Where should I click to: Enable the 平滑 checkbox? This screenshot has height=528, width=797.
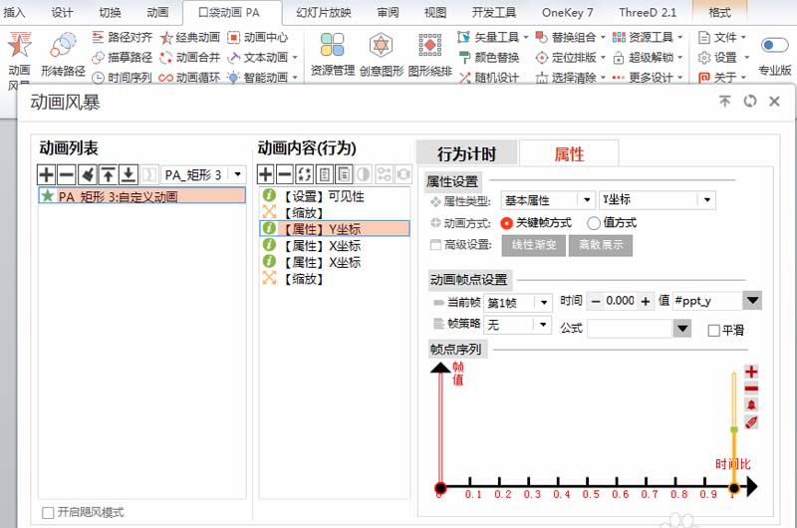[x=713, y=331]
